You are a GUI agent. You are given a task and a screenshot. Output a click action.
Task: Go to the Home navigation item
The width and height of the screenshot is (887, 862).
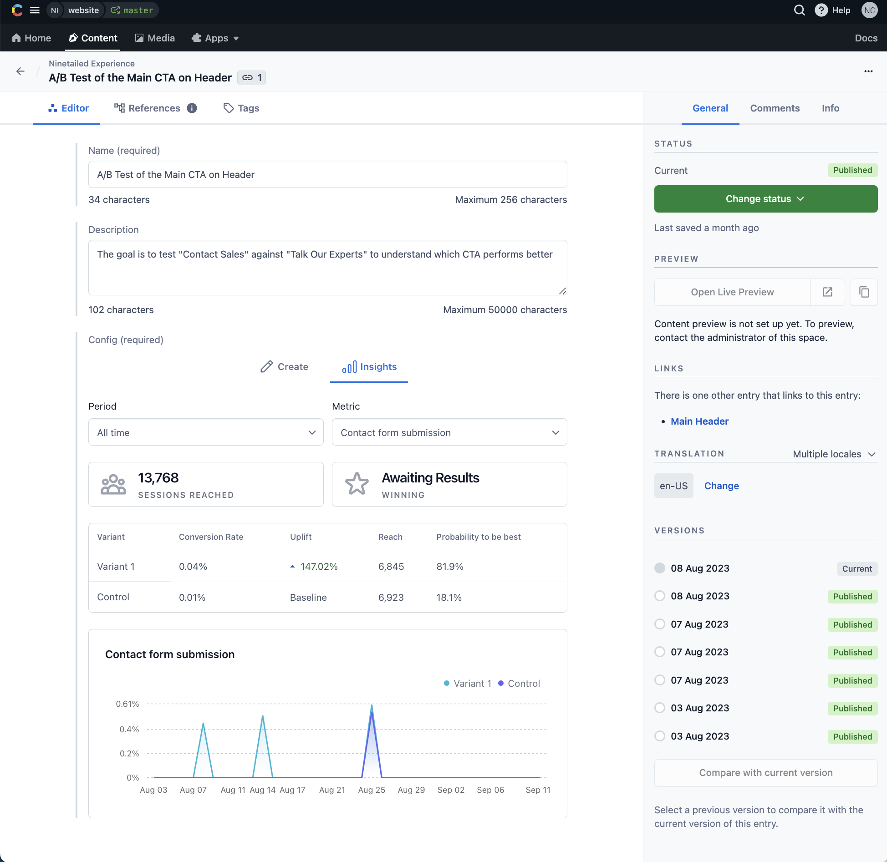coord(31,38)
